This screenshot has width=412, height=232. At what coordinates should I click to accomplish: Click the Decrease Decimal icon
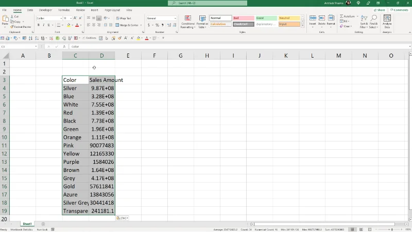(175, 25)
